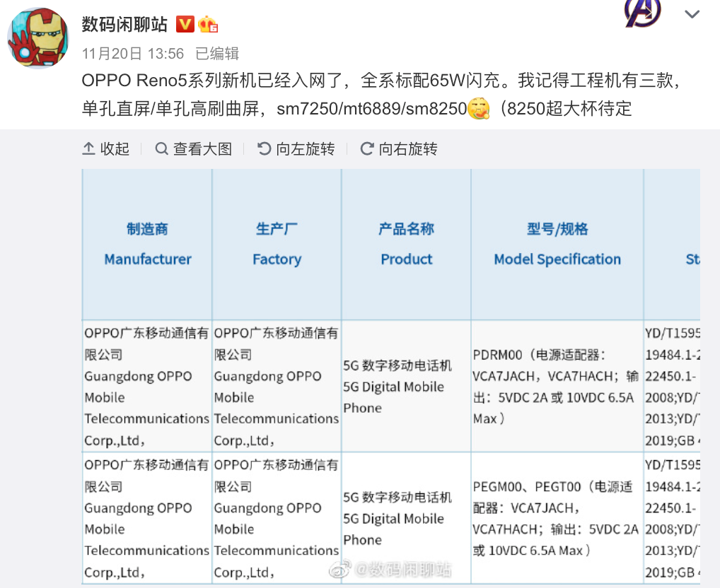Open the Avengers logo badge
This screenshot has width=720, height=588.
643,13
